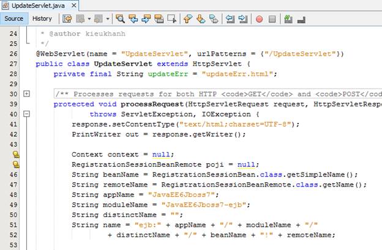This screenshot has width=382, height=250.
Task: Click "JavaEE6Jboss7" string on line 48
Action: [181, 195]
